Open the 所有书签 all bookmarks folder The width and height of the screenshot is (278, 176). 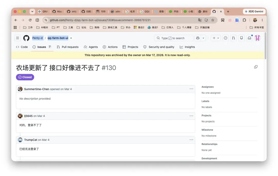pos(257,27)
